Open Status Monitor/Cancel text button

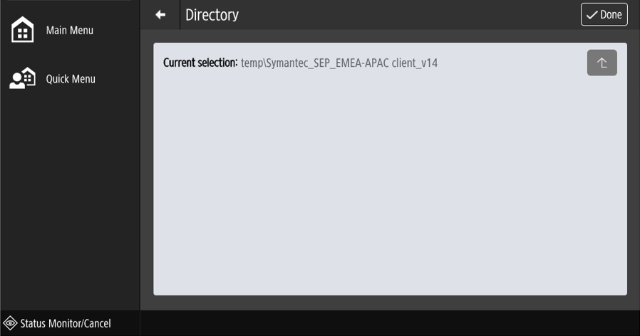pos(66,323)
